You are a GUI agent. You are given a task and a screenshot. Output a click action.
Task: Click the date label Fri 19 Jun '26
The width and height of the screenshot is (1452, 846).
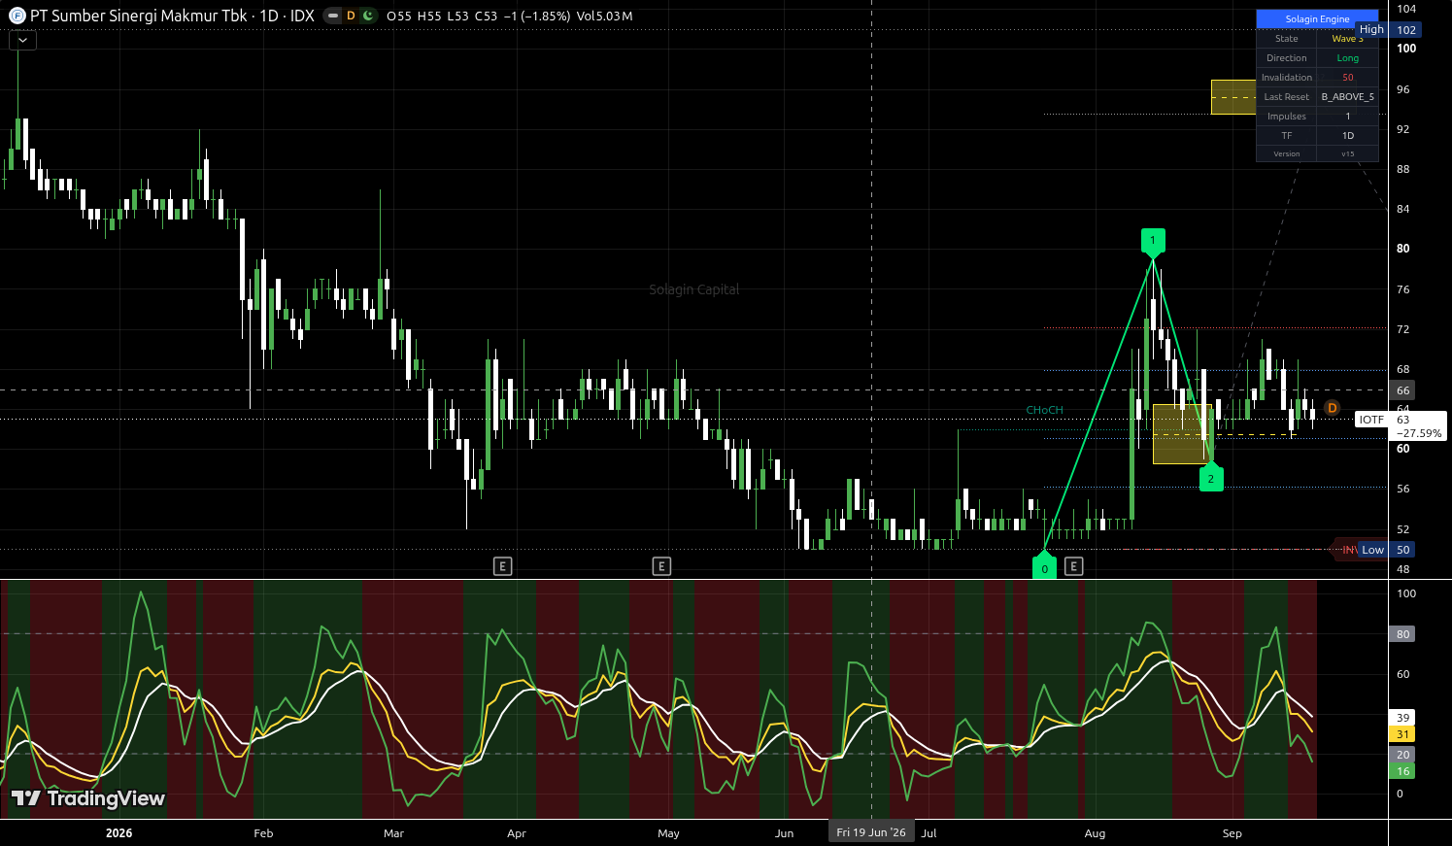point(871,832)
